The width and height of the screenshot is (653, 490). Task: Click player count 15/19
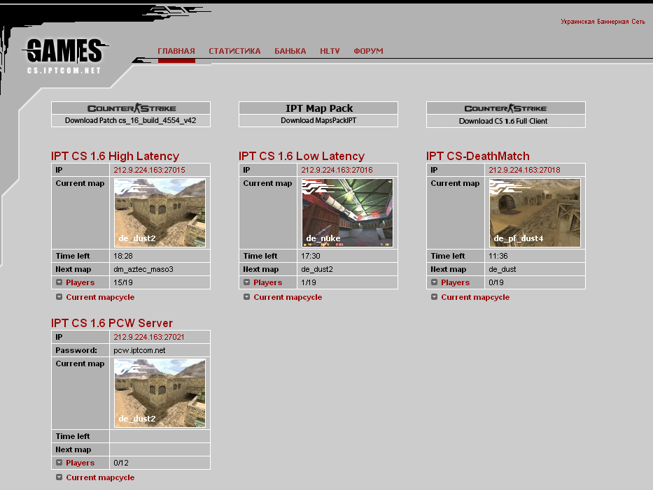[x=123, y=282]
